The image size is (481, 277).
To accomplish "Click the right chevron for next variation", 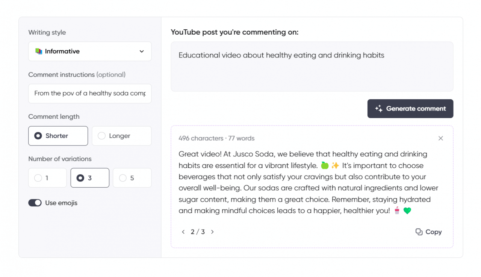I will (212, 232).
